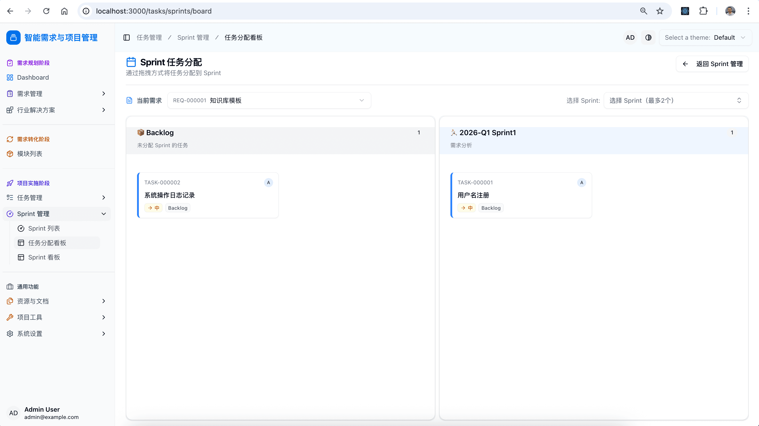The width and height of the screenshot is (759, 426).
Task: Select the 用户名注册 task card
Action: 521,195
